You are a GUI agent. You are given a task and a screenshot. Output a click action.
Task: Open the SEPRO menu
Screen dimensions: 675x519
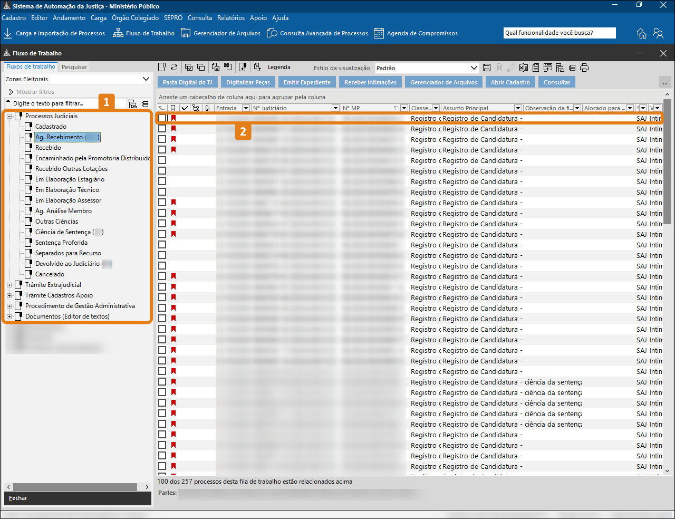tap(173, 18)
